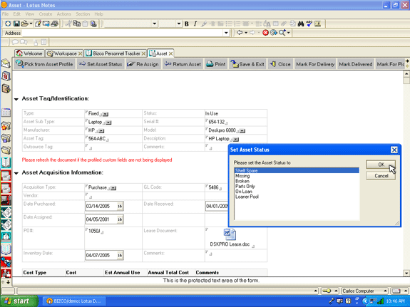410x307 pixels.
Task: Click Cancel in Set Asset Status dialog
Action: [381, 176]
